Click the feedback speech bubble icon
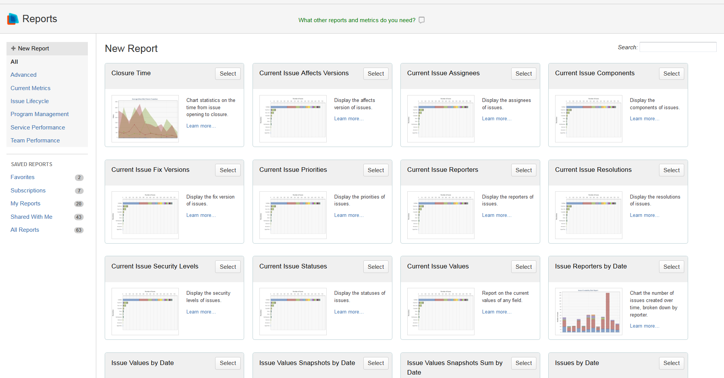 click(422, 20)
